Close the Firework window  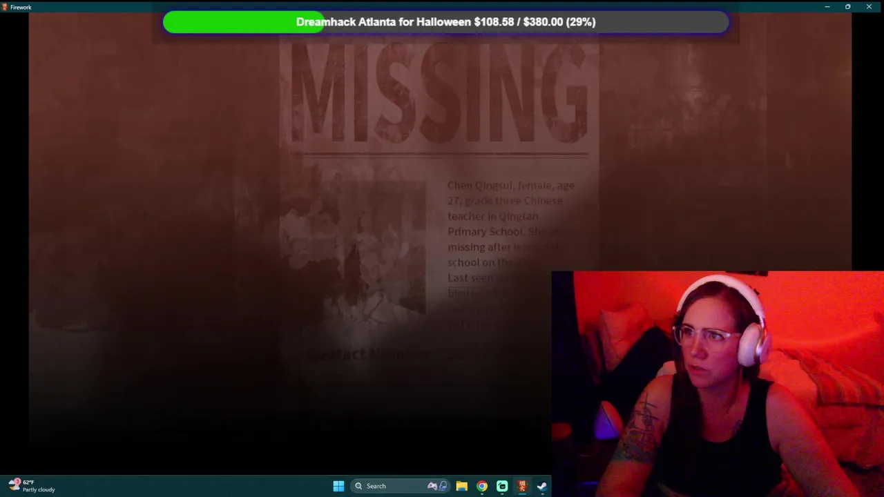click(x=869, y=7)
